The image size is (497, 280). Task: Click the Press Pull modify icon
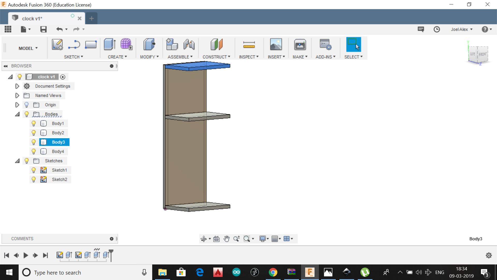pyautogui.click(x=149, y=44)
